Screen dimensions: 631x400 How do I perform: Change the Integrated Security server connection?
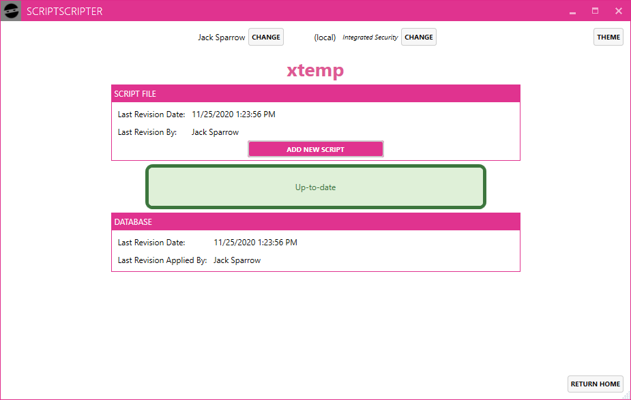click(419, 37)
